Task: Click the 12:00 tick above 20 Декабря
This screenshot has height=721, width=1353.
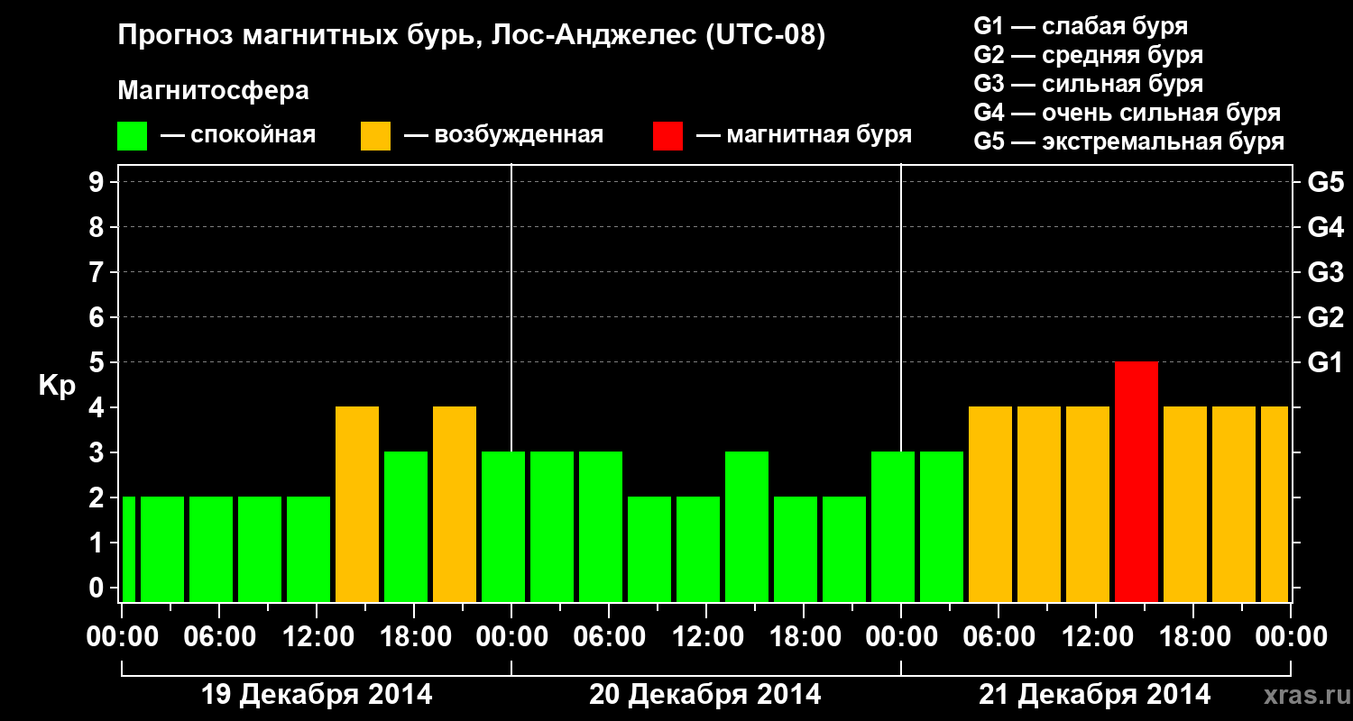Action: coord(706,636)
